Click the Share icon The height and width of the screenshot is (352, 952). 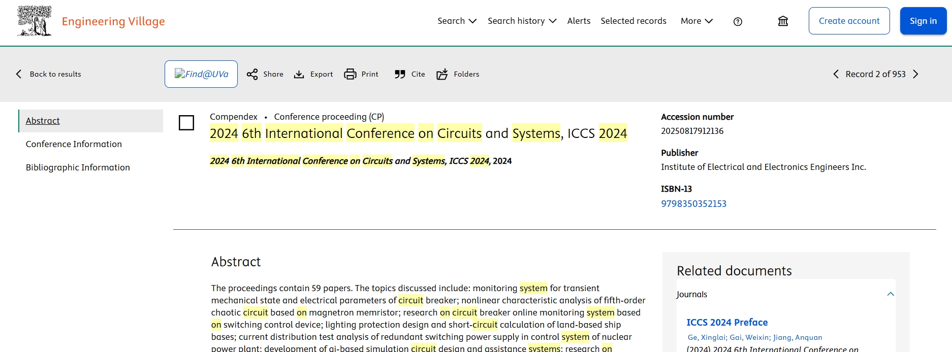[252, 75]
